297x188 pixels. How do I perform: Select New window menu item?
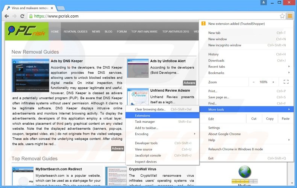(x=246, y=39)
